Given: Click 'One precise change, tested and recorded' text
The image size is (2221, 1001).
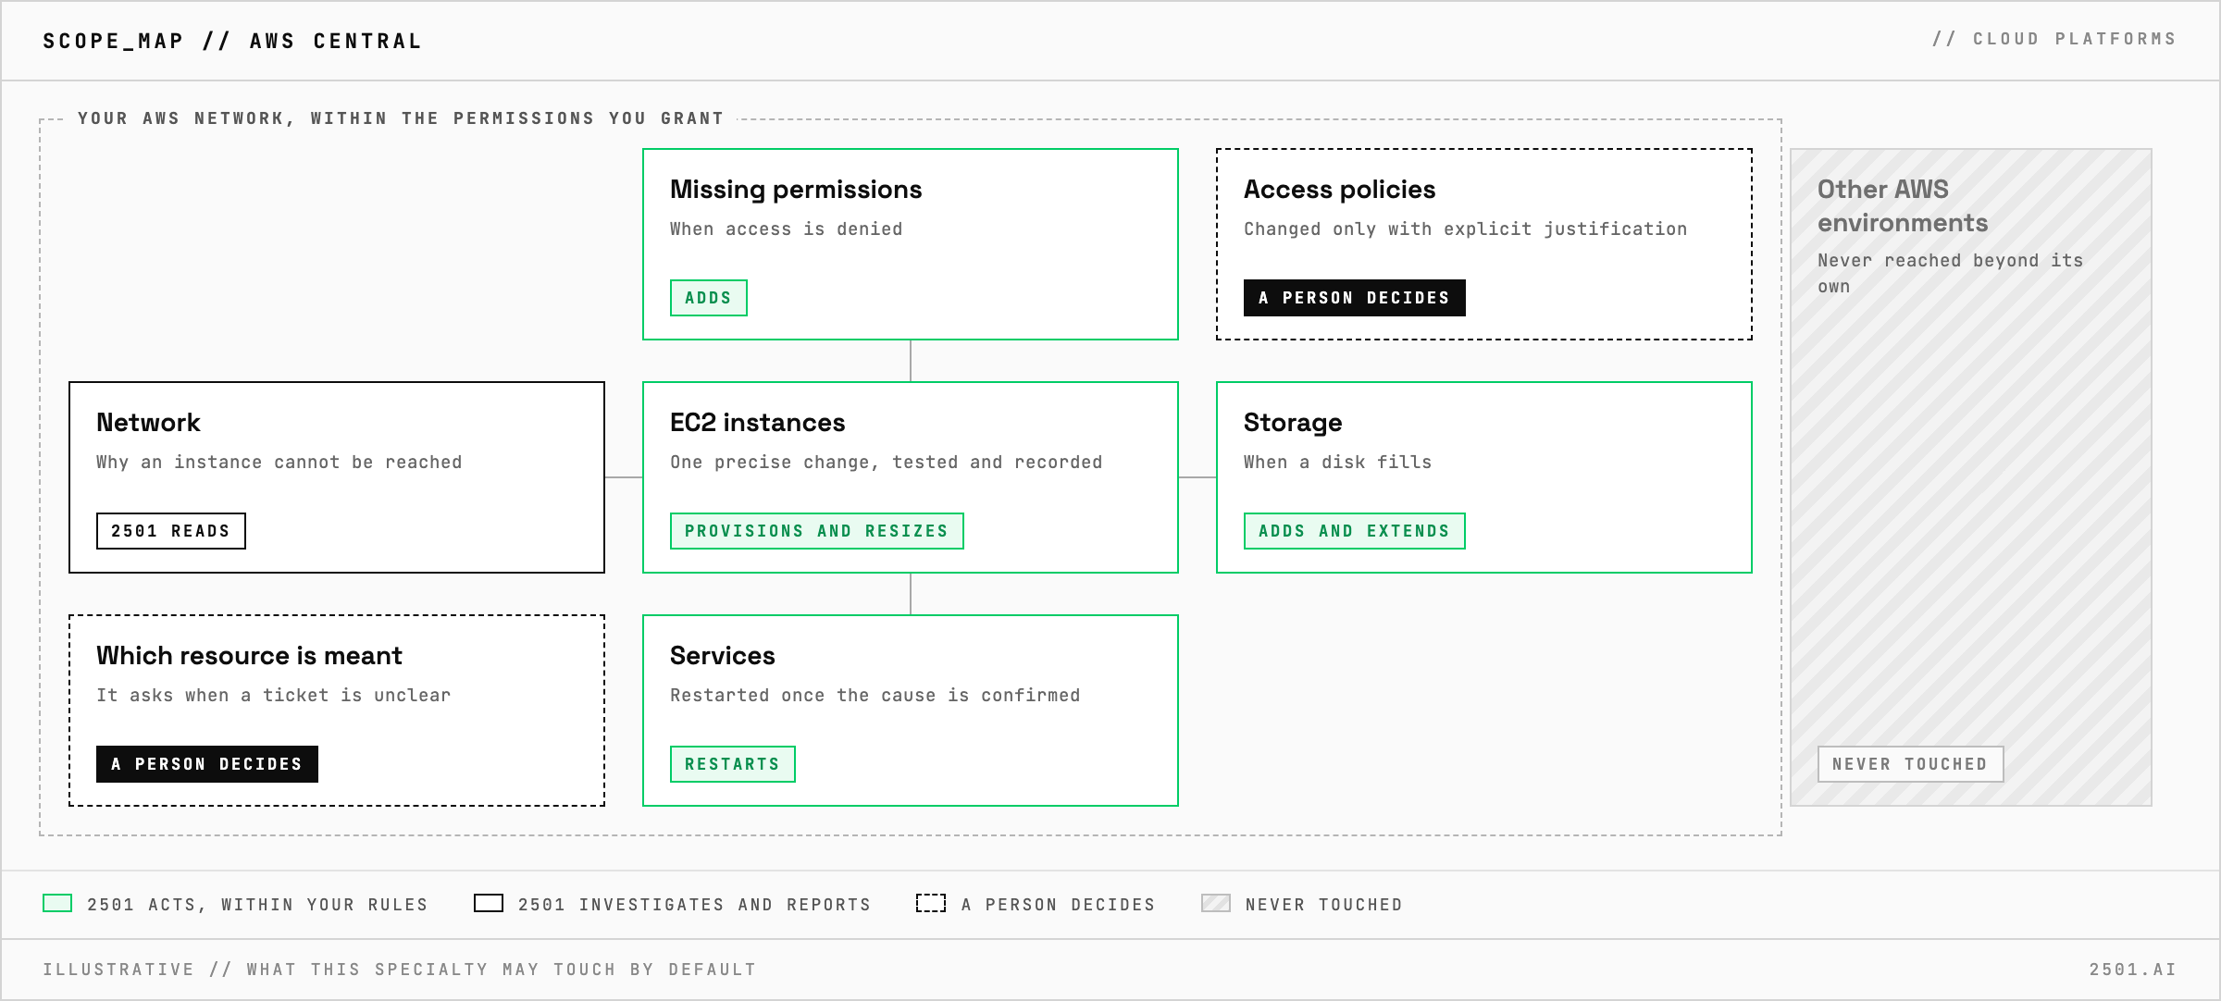Looking at the screenshot, I should (887, 463).
